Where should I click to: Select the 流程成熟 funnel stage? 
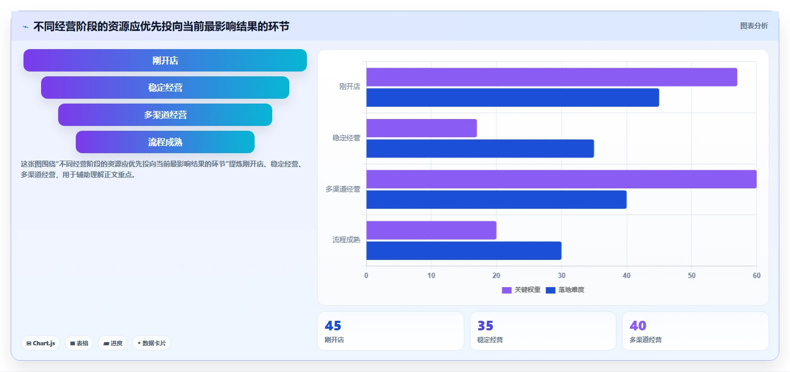165,142
